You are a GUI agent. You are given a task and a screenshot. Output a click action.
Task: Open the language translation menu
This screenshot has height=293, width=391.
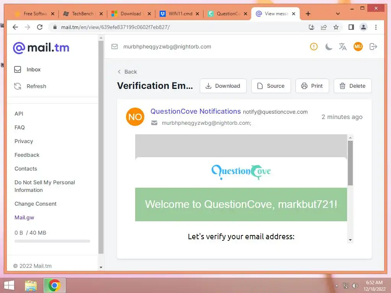click(x=343, y=47)
